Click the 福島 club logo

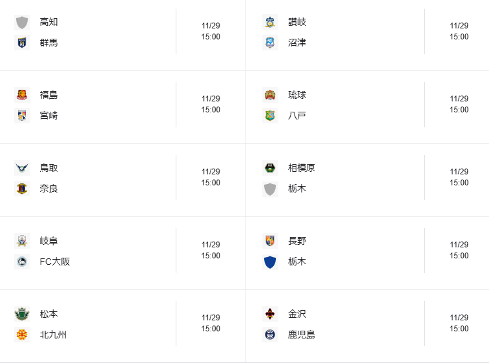(x=22, y=95)
